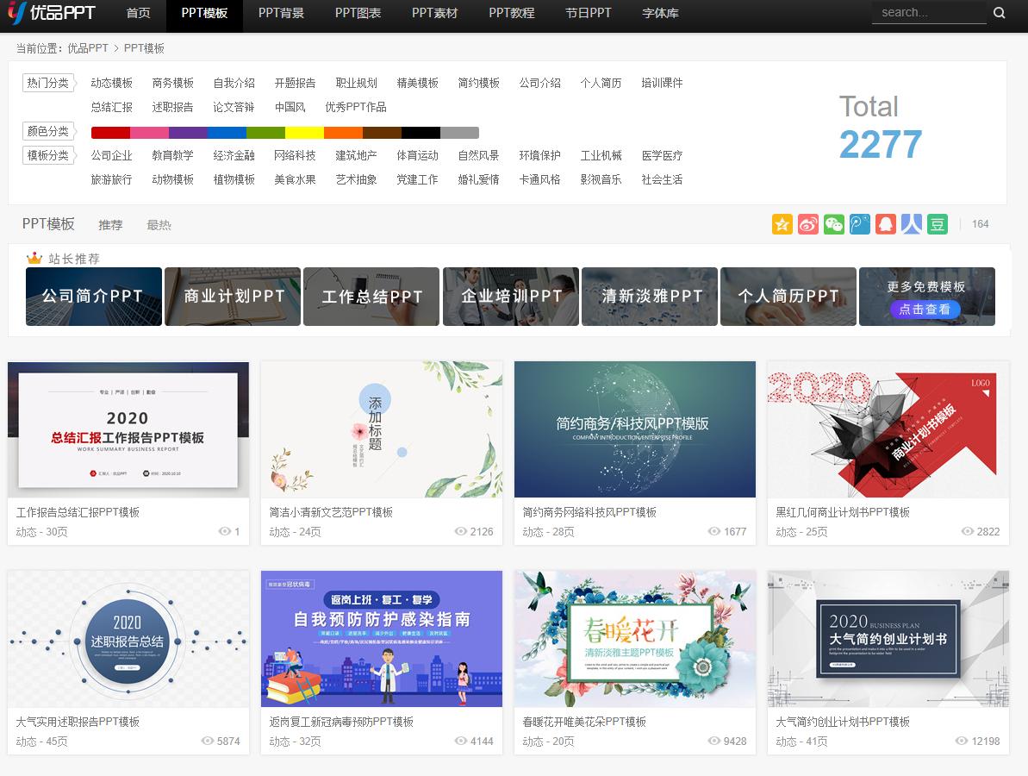Open the 商务模板 category link
This screenshot has height=776, width=1028.
click(171, 83)
